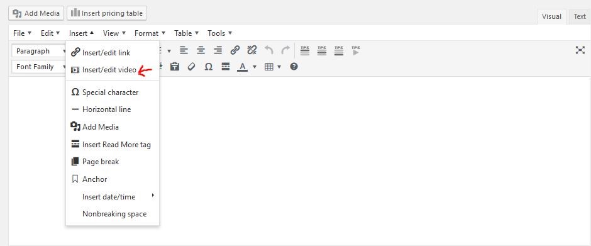The height and width of the screenshot is (246, 591).
Task: Click the undo arrow icon
Action: point(268,50)
